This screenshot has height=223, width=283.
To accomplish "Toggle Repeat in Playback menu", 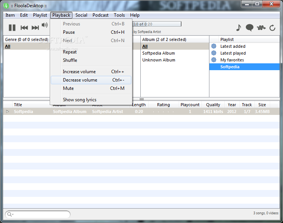I will click(x=91, y=52).
